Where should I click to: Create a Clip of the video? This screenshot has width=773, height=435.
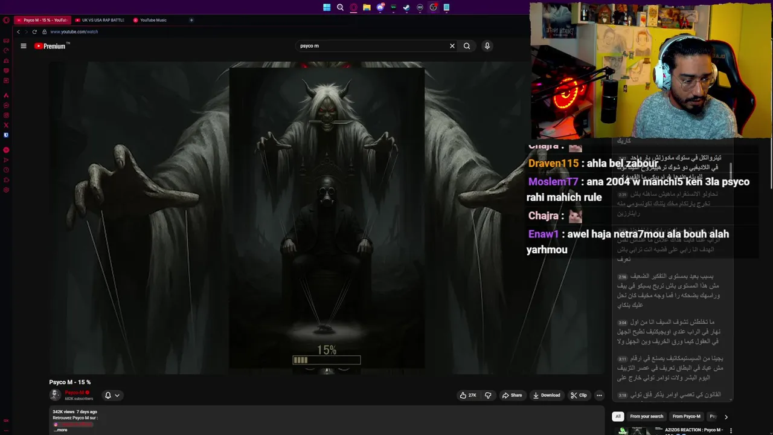point(579,395)
